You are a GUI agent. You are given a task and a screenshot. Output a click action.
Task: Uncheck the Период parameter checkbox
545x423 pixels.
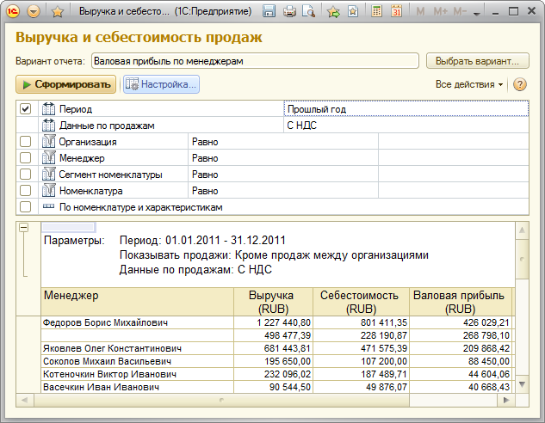(26, 109)
